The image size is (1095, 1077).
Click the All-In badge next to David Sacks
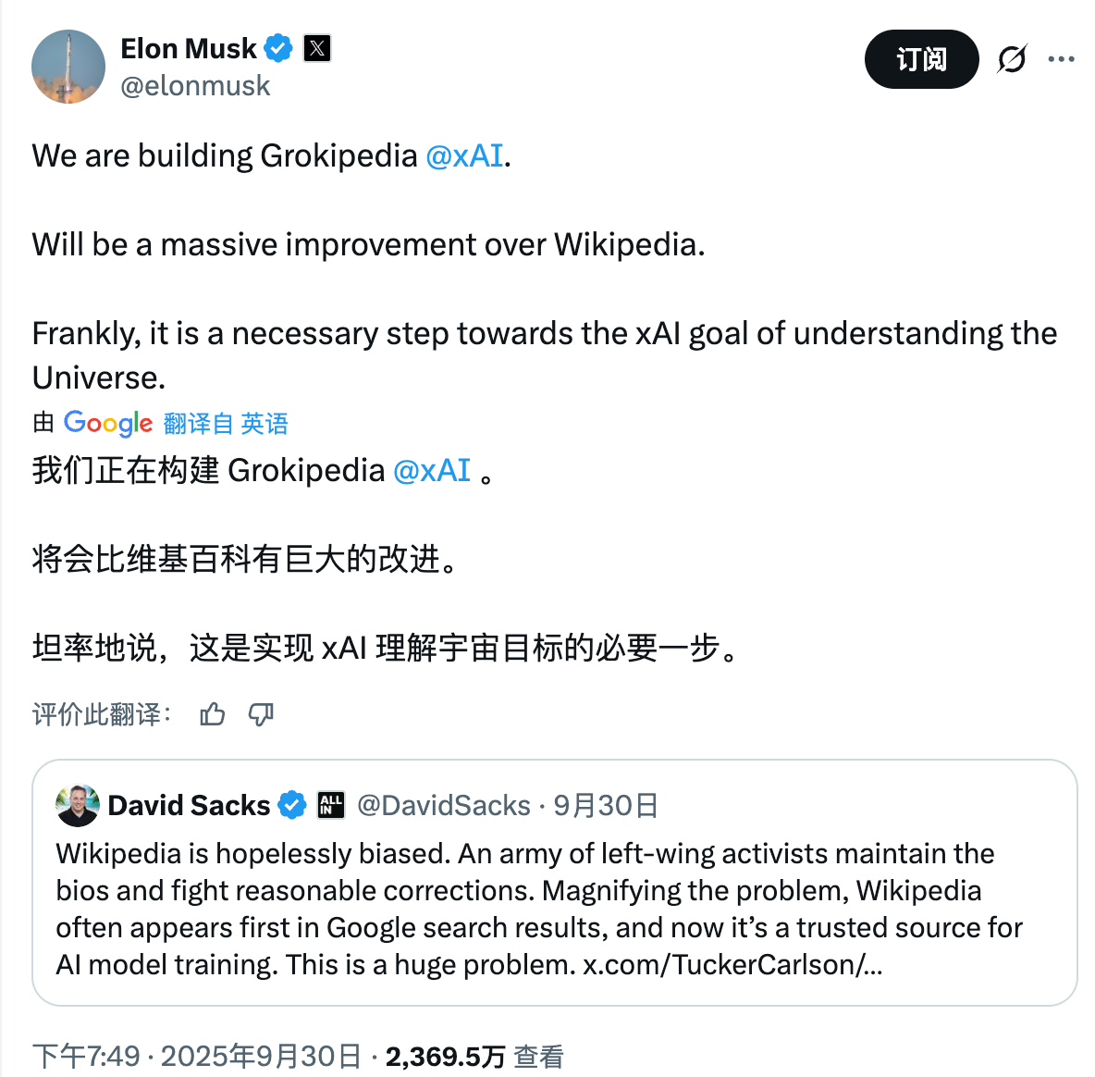click(330, 805)
